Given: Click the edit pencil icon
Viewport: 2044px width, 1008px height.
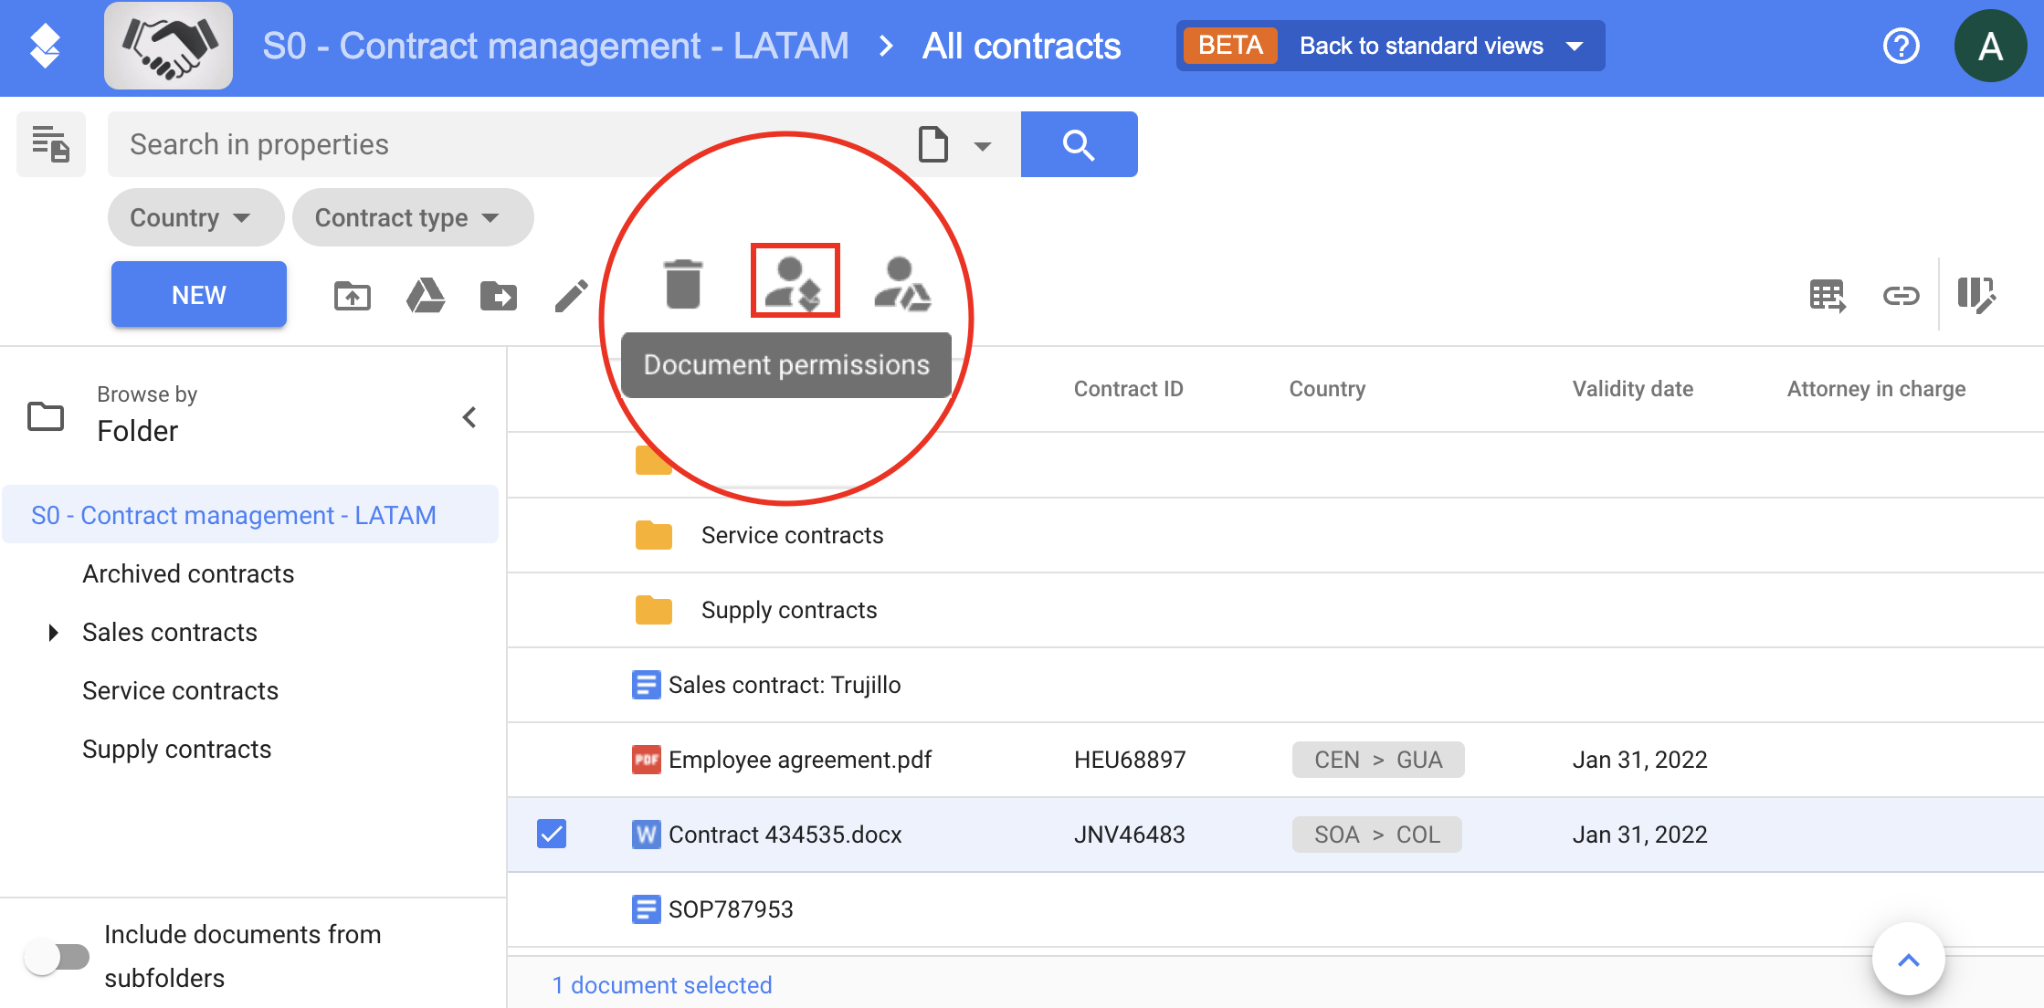Looking at the screenshot, I should coord(572,296).
